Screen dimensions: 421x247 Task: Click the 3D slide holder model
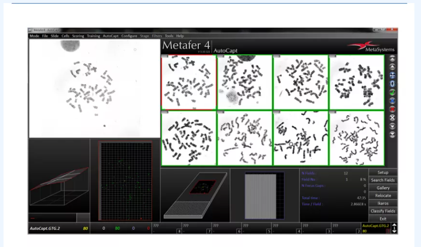195,195
